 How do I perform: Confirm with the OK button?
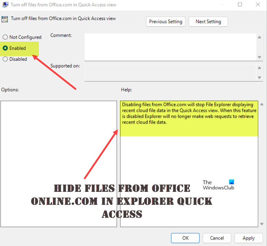pos(185,238)
